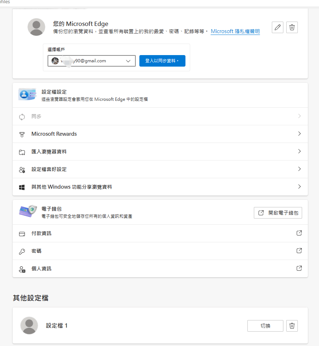Click the 同步 sync arrows icon
319x346 pixels.
click(22, 117)
